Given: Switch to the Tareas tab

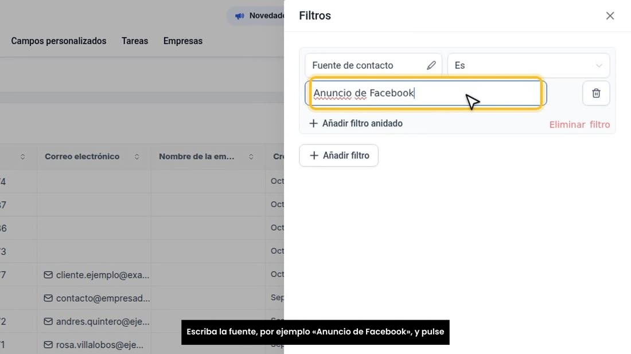Looking at the screenshot, I should click(x=135, y=41).
